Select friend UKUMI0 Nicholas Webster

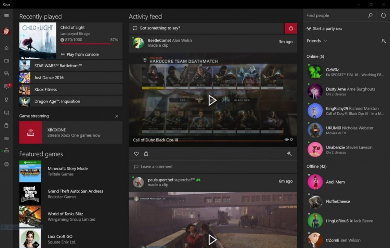click(x=346, y=130)
